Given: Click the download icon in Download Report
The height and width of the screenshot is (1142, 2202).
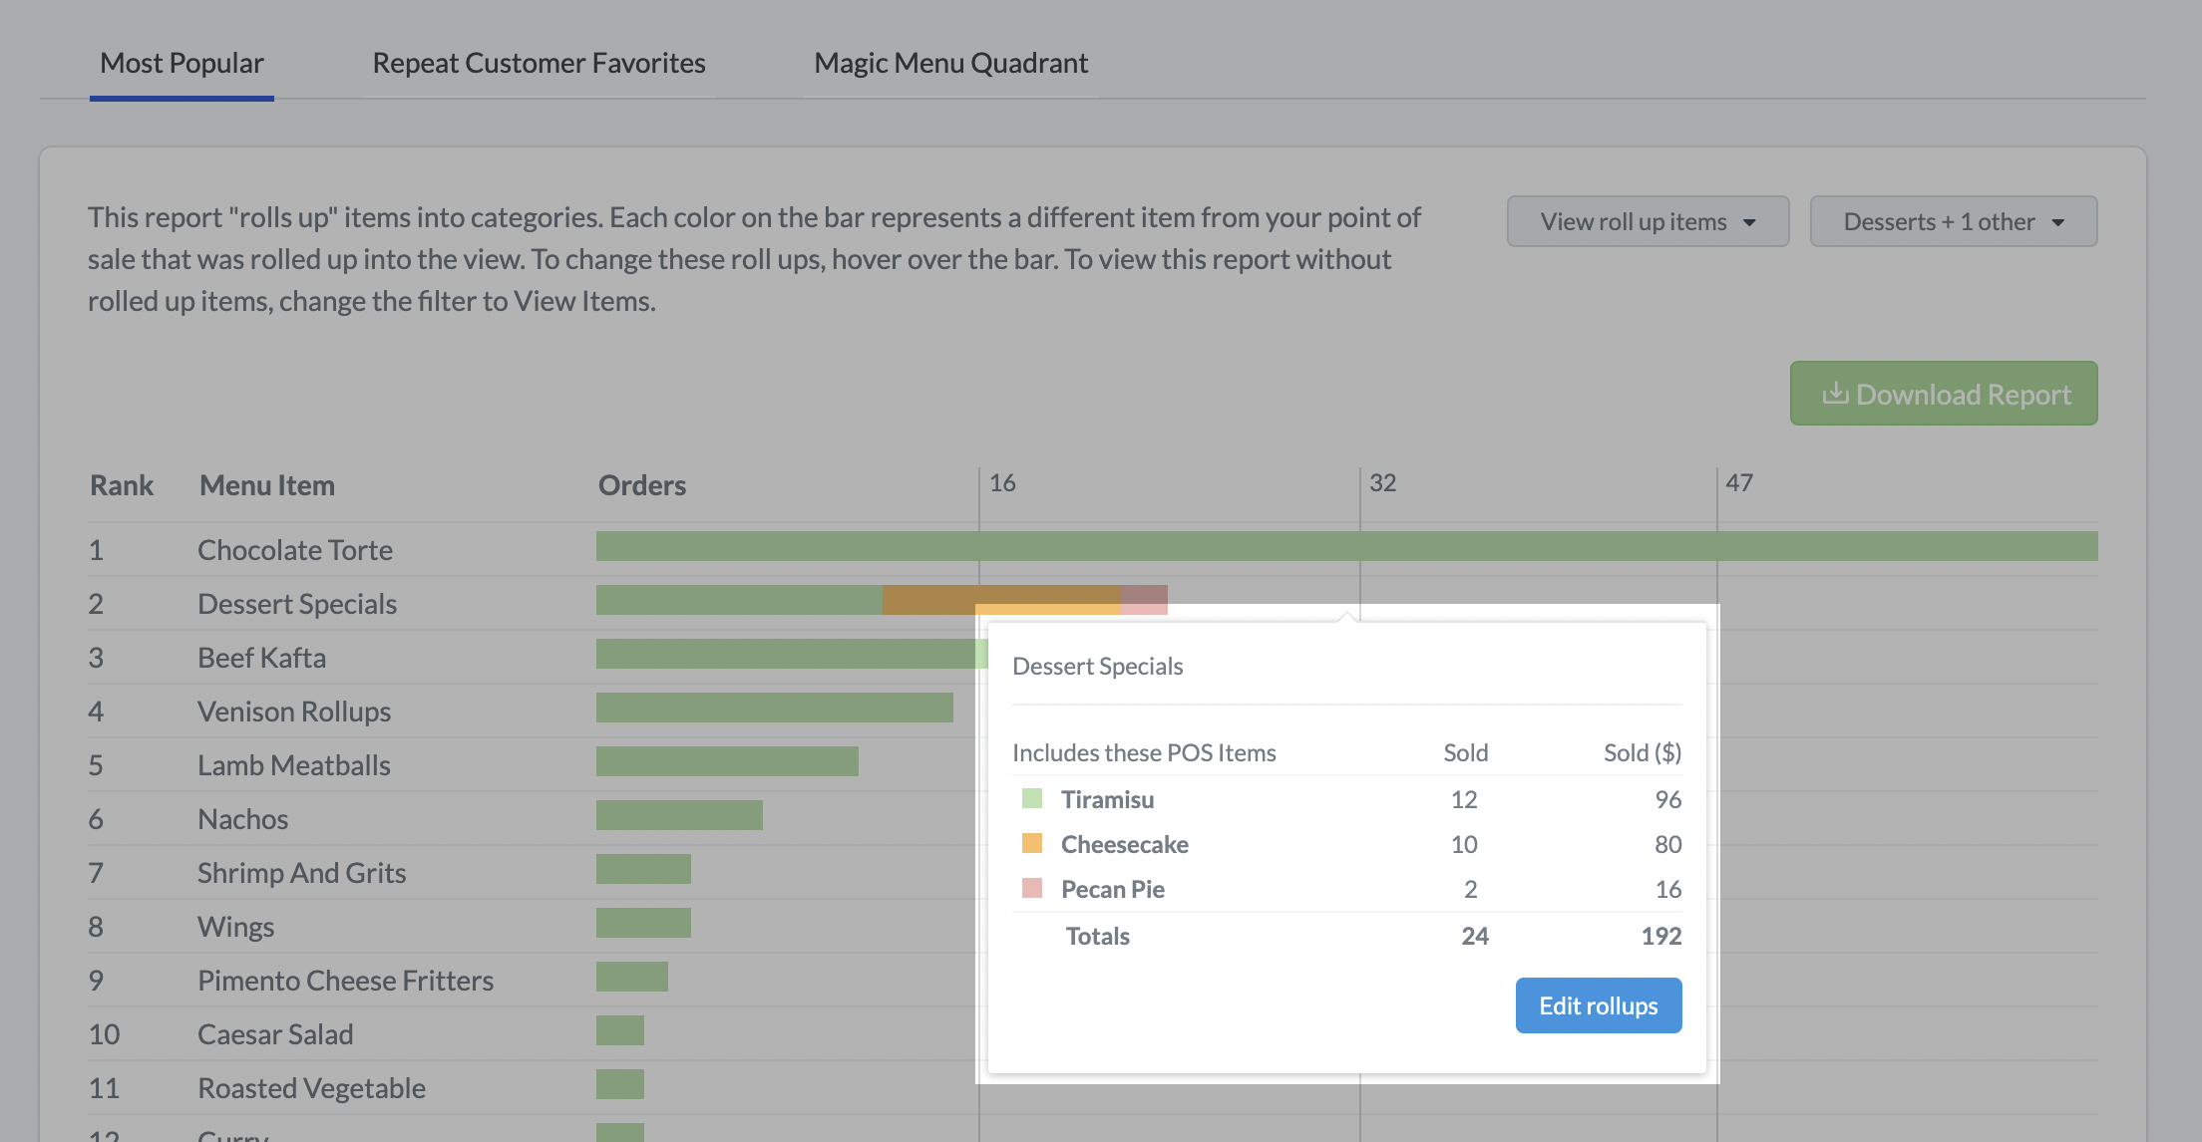Looking at the screenshot, I should 1834,394.
